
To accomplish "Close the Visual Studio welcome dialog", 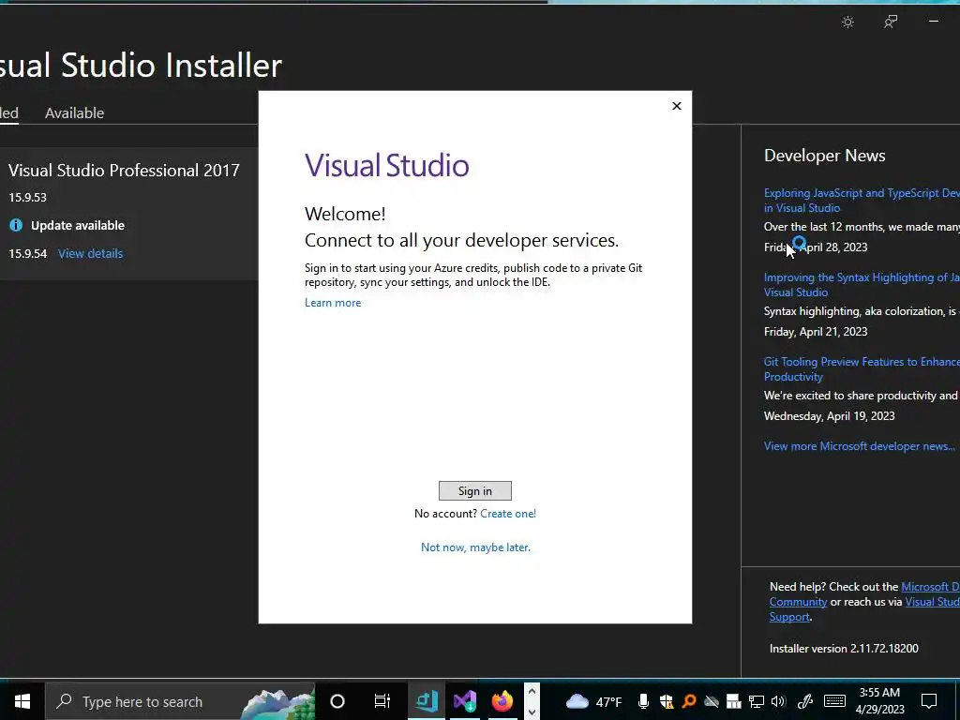I will (677, 106).
